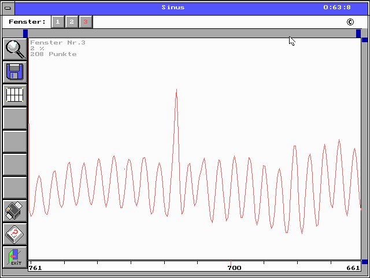Select the active Fenster 3 button
The height and width of the screenshot is (278, 370).
pyautogui.click(x=85, y=22)
